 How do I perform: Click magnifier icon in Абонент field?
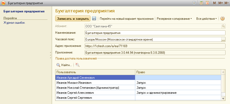click(x=223, y=26)
